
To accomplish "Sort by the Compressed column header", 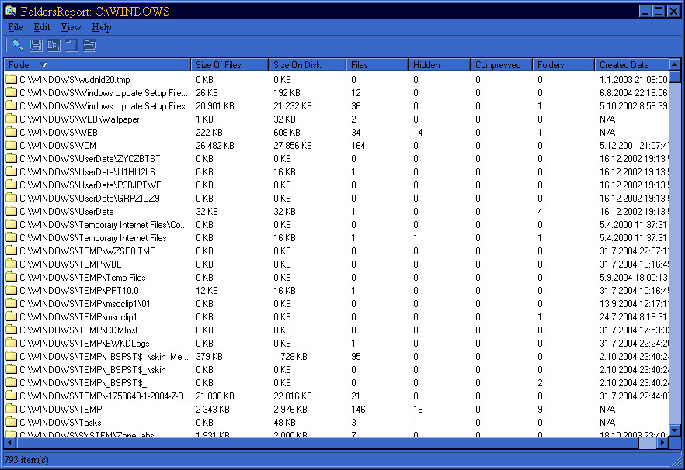I will click(501, 64).
